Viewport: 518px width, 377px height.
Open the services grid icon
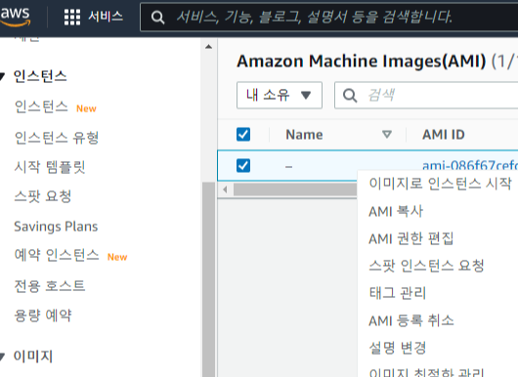pyautogui.click(x=72, y=17)
